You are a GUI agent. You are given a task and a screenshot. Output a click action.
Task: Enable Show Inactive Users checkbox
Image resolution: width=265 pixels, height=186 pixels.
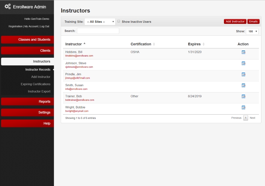coord(119,21)
